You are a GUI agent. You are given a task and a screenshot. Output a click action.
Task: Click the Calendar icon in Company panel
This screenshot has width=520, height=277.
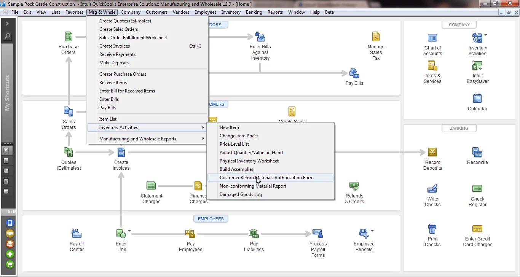(477, 99)
